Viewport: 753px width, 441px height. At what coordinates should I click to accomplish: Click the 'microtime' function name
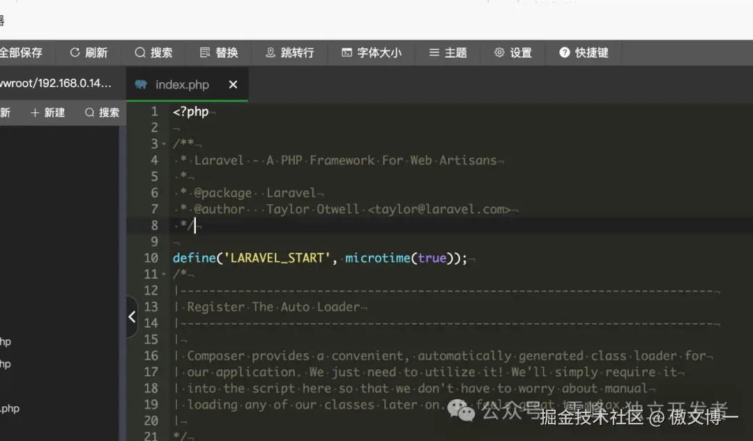(377, 258)
